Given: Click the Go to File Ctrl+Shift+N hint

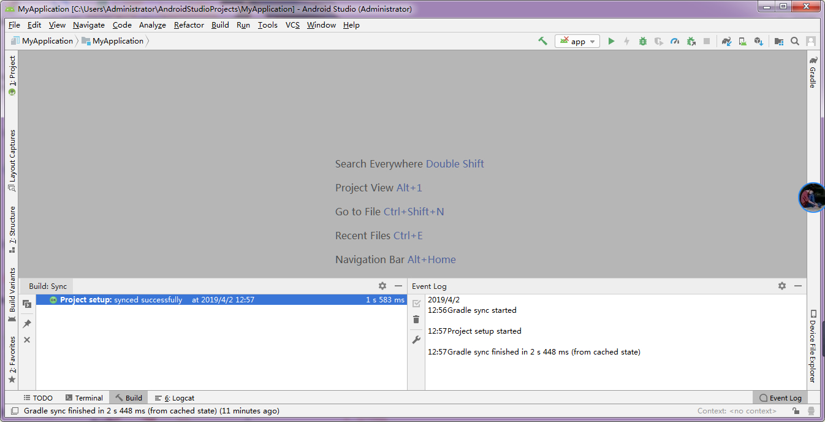Looking at the screenshot, I should pos(389,212).
